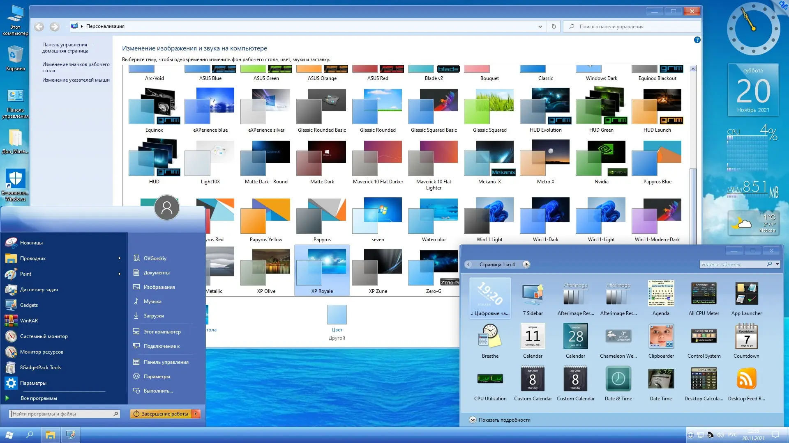
Task: Expand the Проводник submenu arrow
Action: [120, 258]
